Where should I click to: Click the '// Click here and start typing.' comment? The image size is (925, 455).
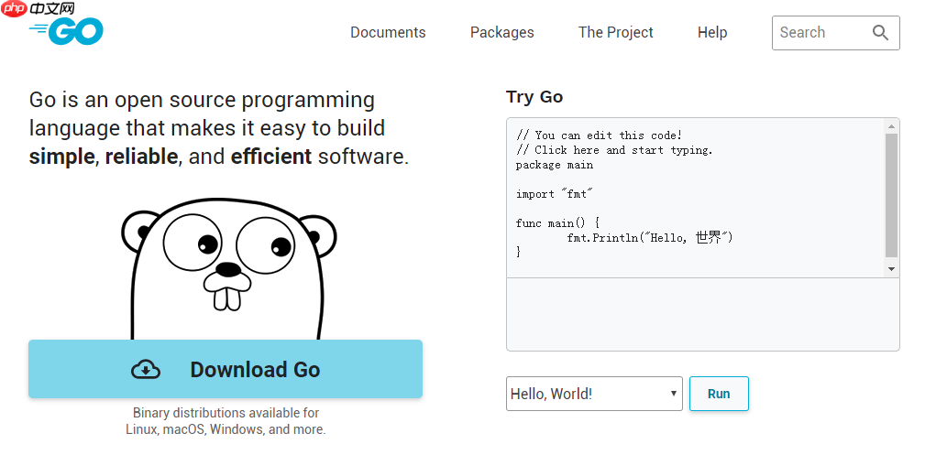pos(614,150)
